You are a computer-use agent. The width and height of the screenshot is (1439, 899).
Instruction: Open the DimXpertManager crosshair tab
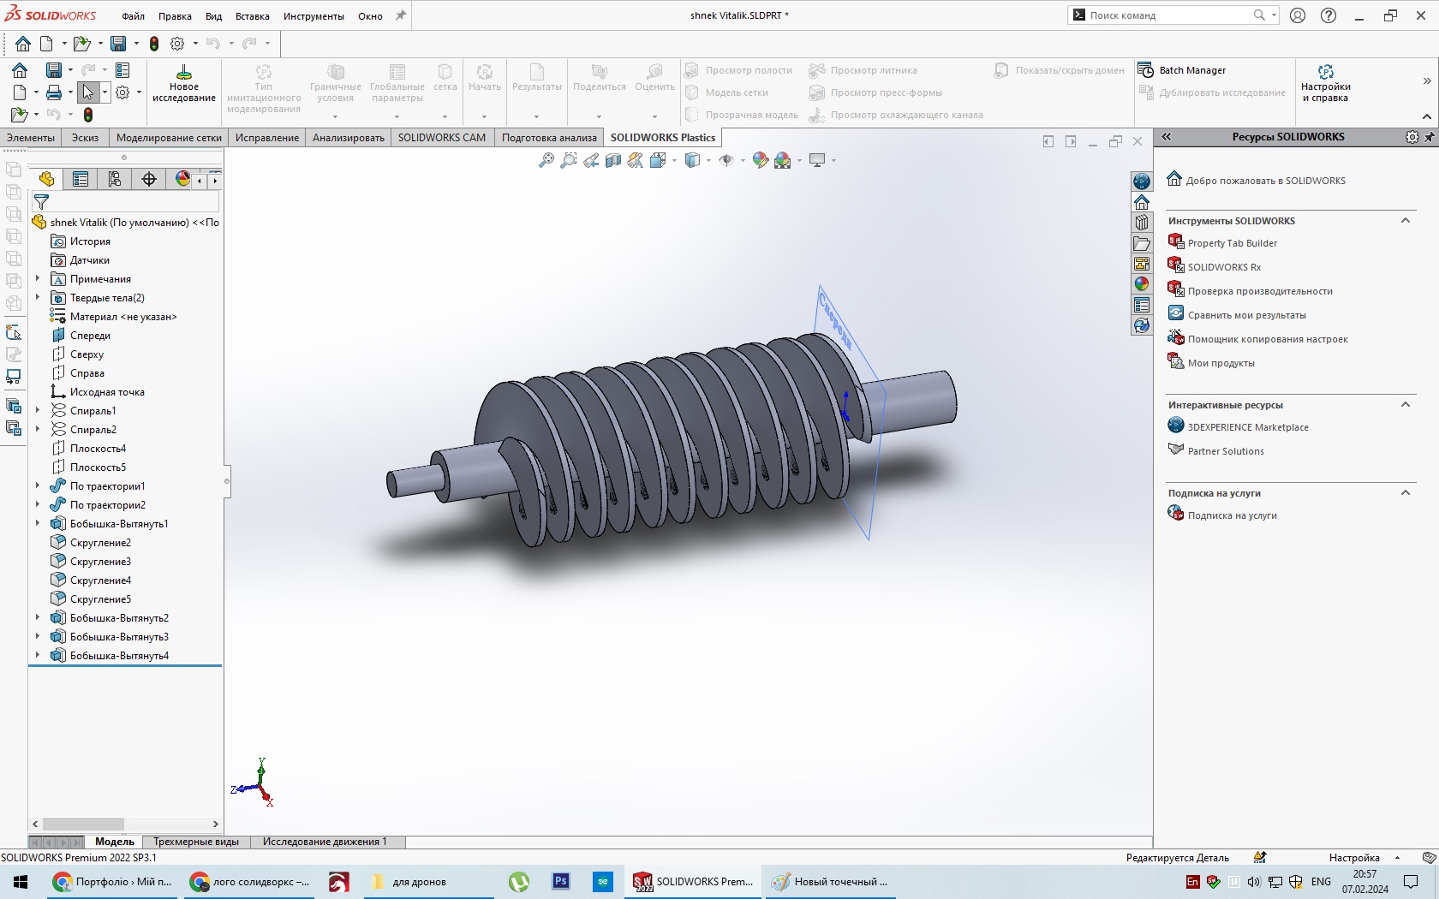tap(149, 179)
